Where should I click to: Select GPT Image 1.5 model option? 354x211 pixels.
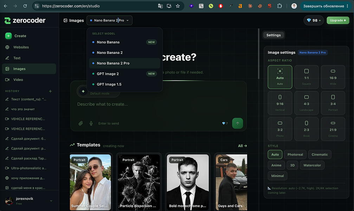(125, 84)
